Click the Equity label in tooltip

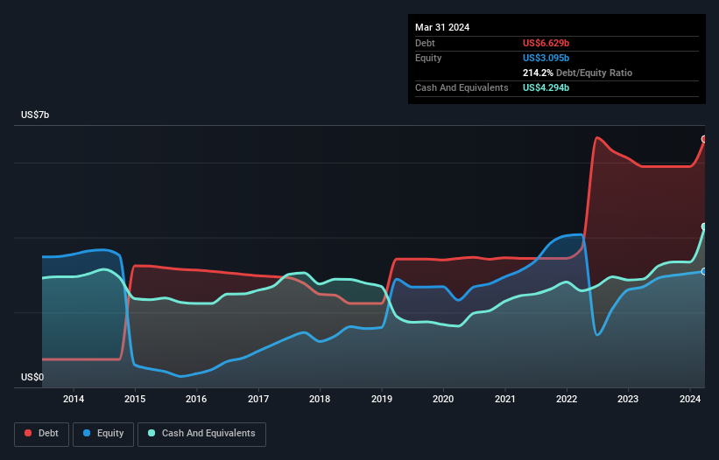428,58
